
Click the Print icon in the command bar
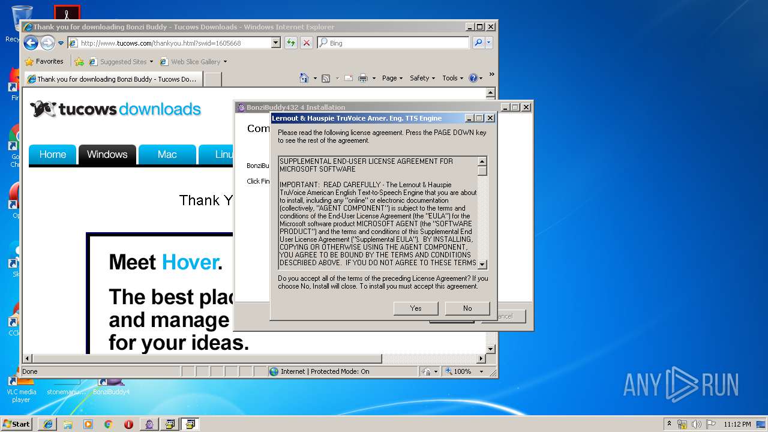pyautogui.click(x=362, y=78)
